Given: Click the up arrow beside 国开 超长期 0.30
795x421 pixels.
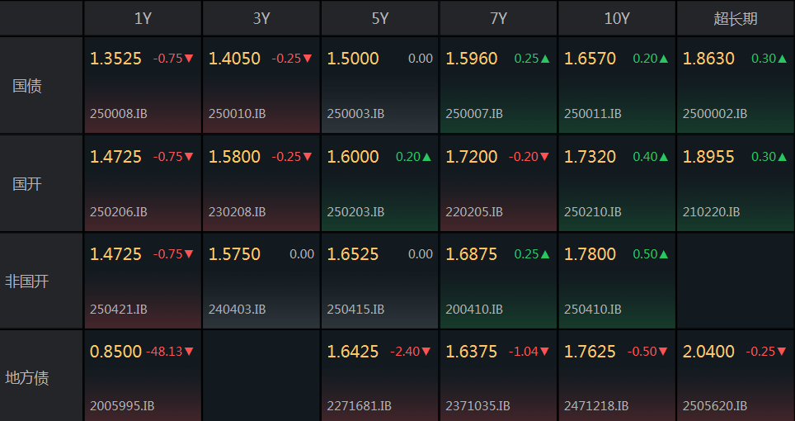Looking at the screenshot, I should point(783,157).
